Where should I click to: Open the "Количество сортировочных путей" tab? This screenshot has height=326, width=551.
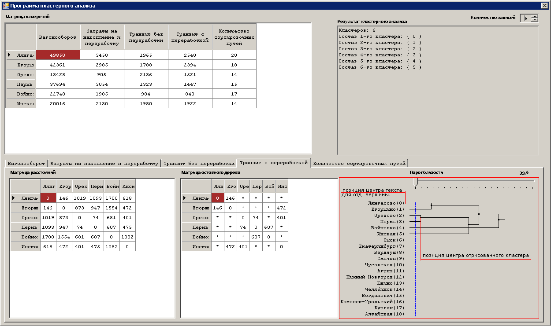pos(359,163)
